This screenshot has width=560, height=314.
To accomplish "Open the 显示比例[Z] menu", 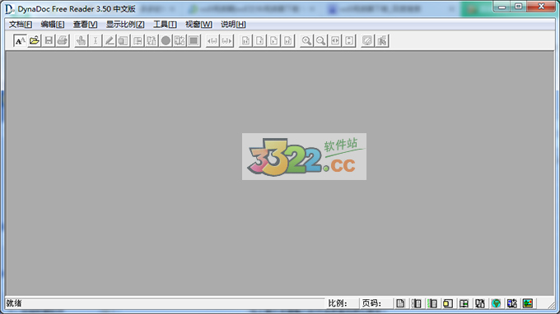I will tap(125, 24).
